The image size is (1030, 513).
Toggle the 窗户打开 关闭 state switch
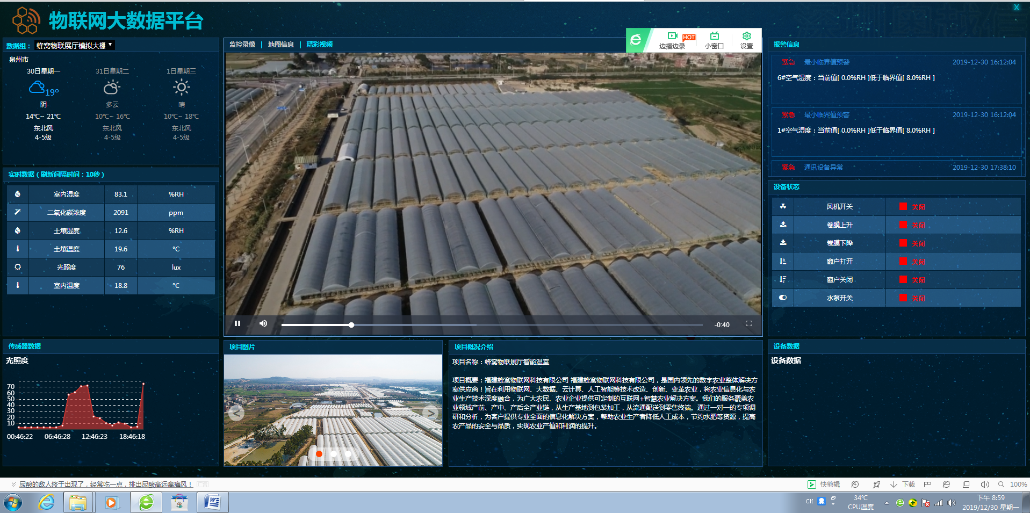point(912,262)
